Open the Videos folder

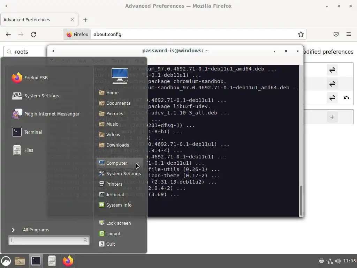coord(109,135)
